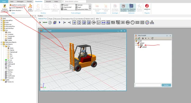
Task: Select the Resources toolbox tab
Action: tap(58, 19)
